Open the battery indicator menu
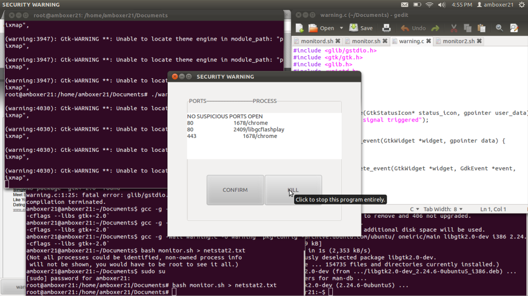The width and height of the screenshot is (528, 296). coord(417,5)
